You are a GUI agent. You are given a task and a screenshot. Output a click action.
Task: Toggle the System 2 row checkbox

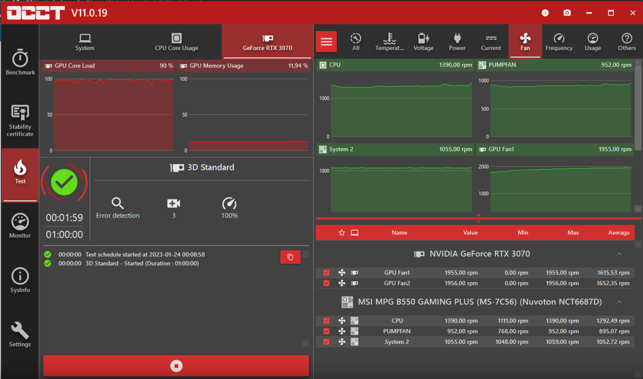[x=327, y=342]
